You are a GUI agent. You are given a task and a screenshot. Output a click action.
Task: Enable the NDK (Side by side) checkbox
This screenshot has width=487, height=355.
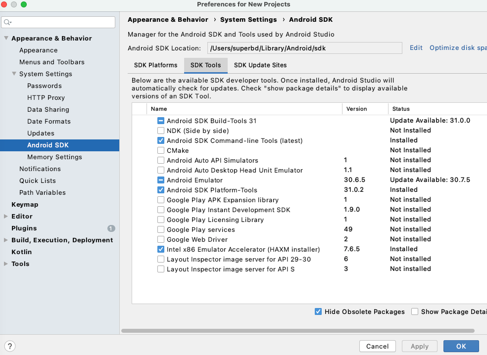[161, 131]
